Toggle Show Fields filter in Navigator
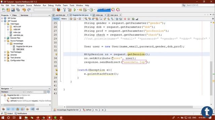This screenshot has width=215, height=120. 8,109
